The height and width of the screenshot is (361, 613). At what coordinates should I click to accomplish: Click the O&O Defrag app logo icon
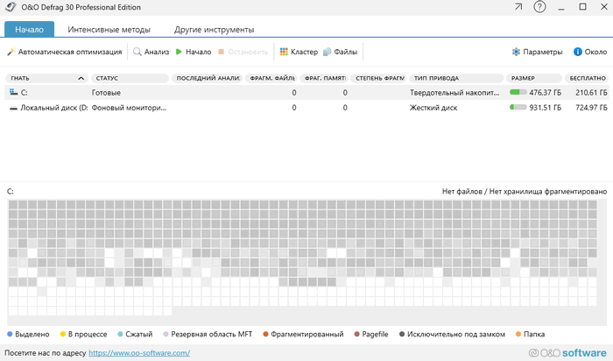11,7
